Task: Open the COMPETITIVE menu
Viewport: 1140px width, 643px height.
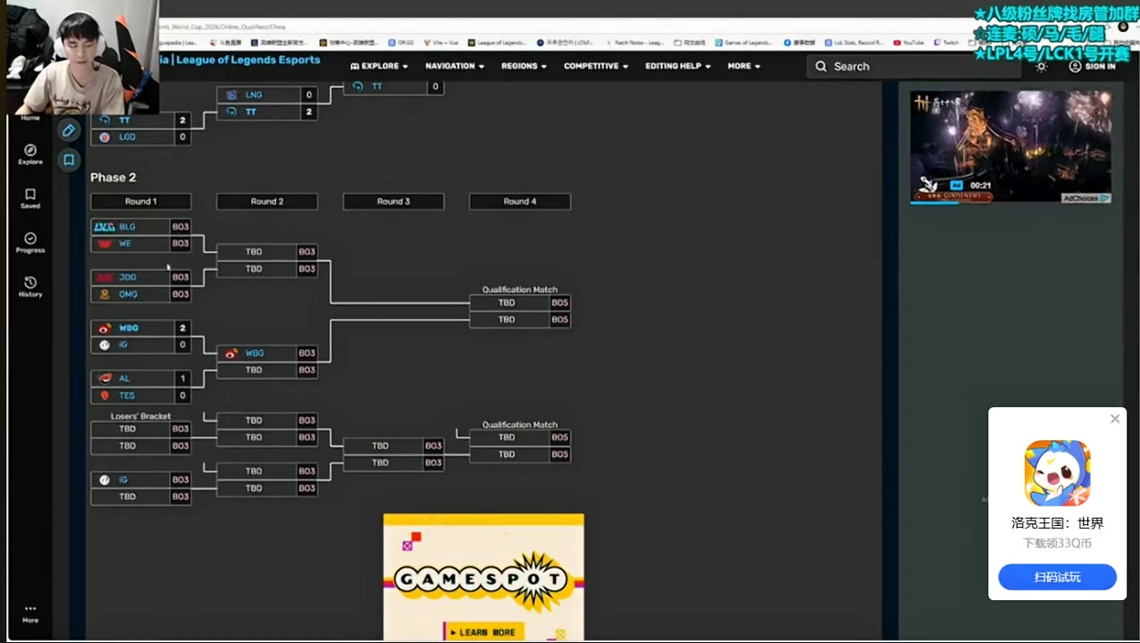Action: 596,66
